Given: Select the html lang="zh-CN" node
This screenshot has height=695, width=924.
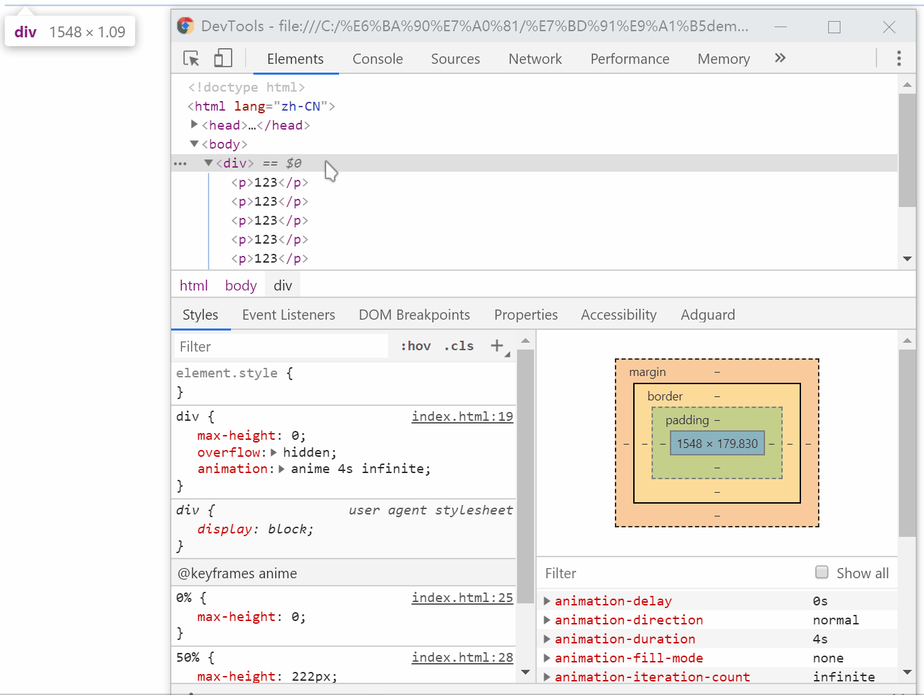Looking at the screenshot, I should (262, 106).
